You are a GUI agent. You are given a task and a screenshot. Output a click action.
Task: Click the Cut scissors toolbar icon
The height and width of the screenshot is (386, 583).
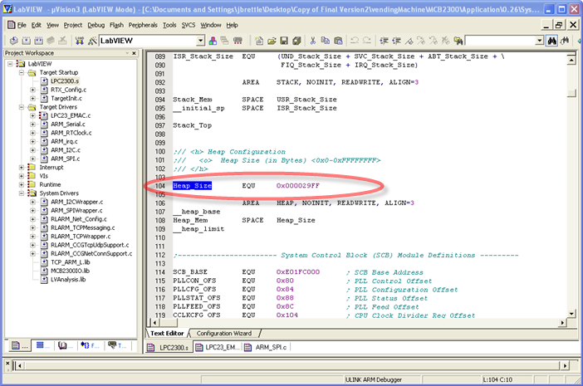312,40
